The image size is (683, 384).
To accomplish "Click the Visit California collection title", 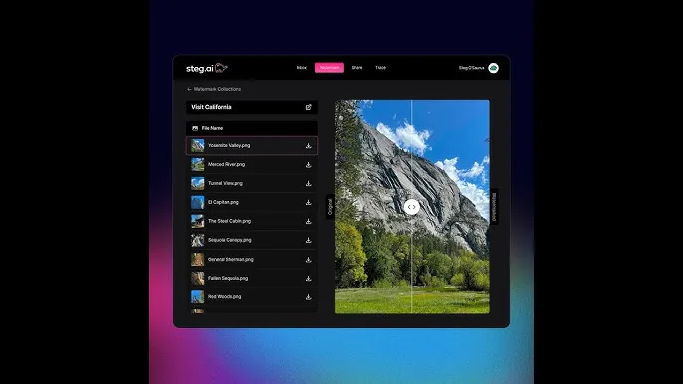I will (211, 107).
